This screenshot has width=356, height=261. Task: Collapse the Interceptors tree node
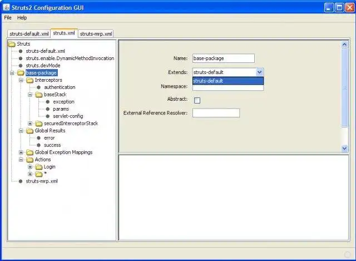pos(21,80)
